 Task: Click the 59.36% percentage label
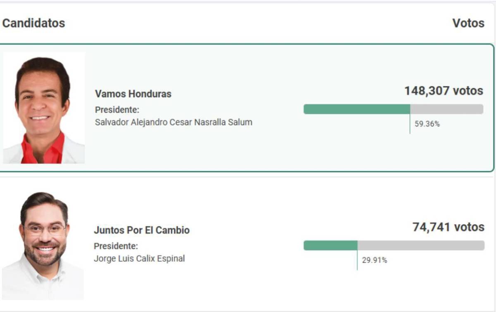click(427, 123)
